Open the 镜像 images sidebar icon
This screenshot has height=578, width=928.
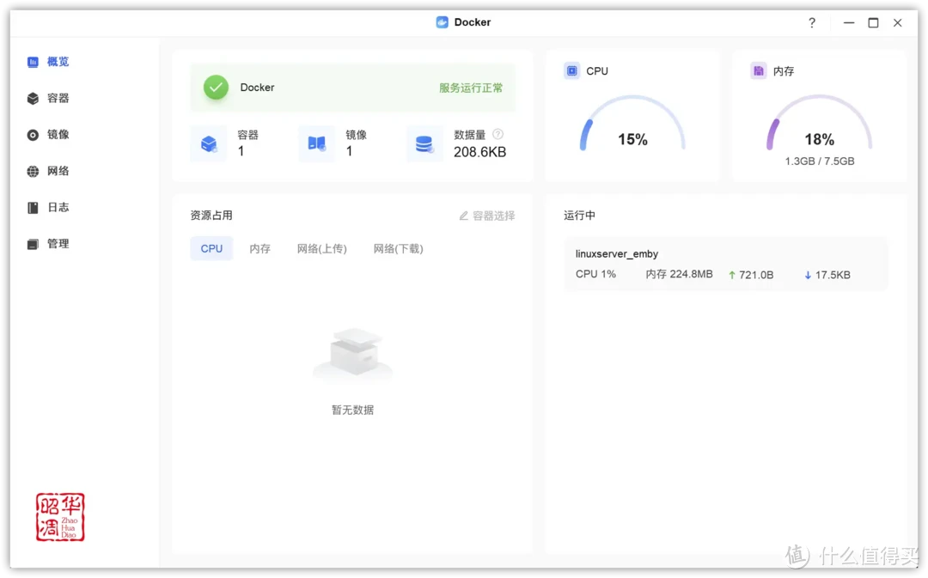34,134
